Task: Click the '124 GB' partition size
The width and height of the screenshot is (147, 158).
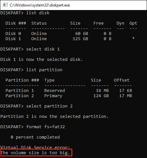Action: point(101,96)
